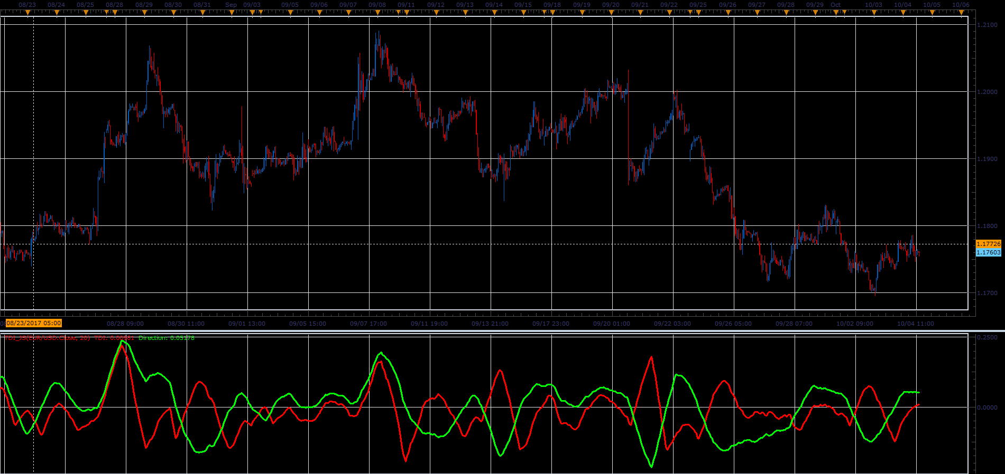The height and width of the screenshot is (474, 1005).
Task: Click the orange day marker under 10/04
Action: tap(903, 13)
